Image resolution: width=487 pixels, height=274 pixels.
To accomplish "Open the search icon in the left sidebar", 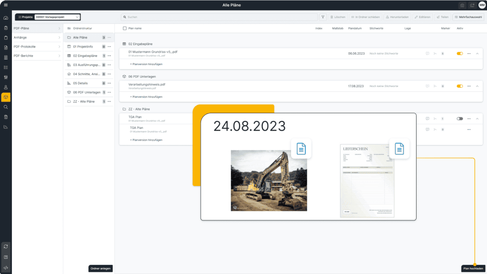I will pos(5,107).
